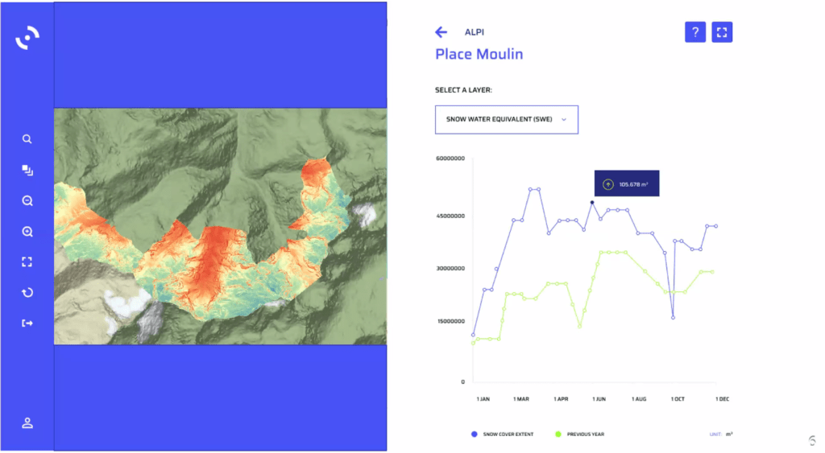Click the blue Snow Cover Extent color dot
Image resolution: width=825 pixels, height=453 pixels.
[474, 434]
